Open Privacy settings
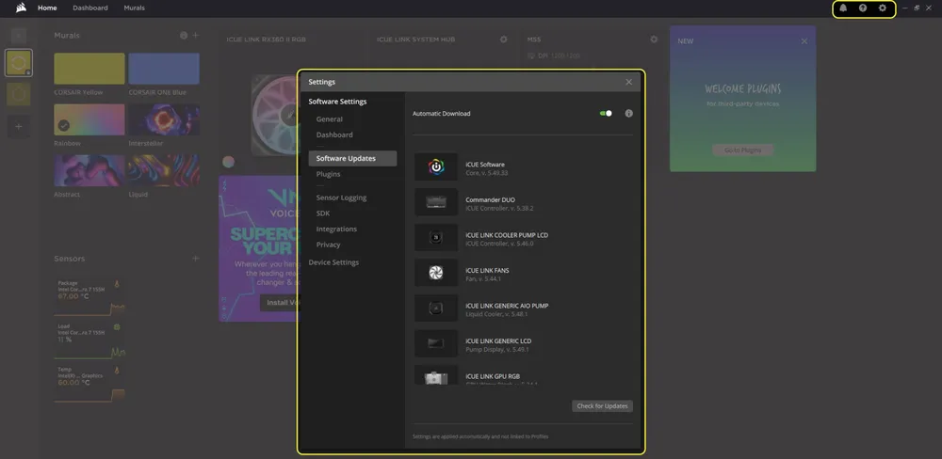Screen dimensions: 942x459 point(328,245)
